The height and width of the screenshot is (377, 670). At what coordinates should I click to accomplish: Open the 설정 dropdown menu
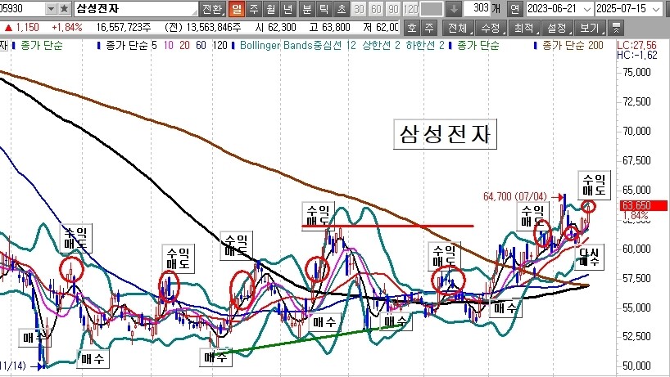click(x=557, y=28)
